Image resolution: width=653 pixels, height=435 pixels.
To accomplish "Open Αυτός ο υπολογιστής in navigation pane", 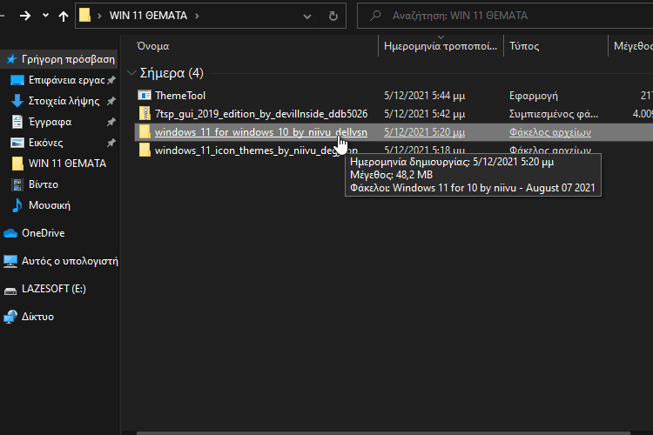I will point(70,261).
